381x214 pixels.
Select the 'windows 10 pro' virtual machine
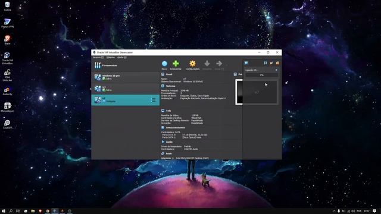126,77
